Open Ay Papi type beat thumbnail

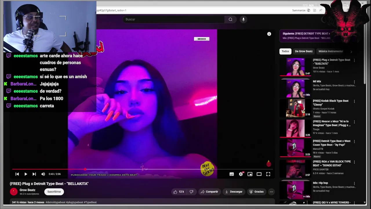click(295, 148)
